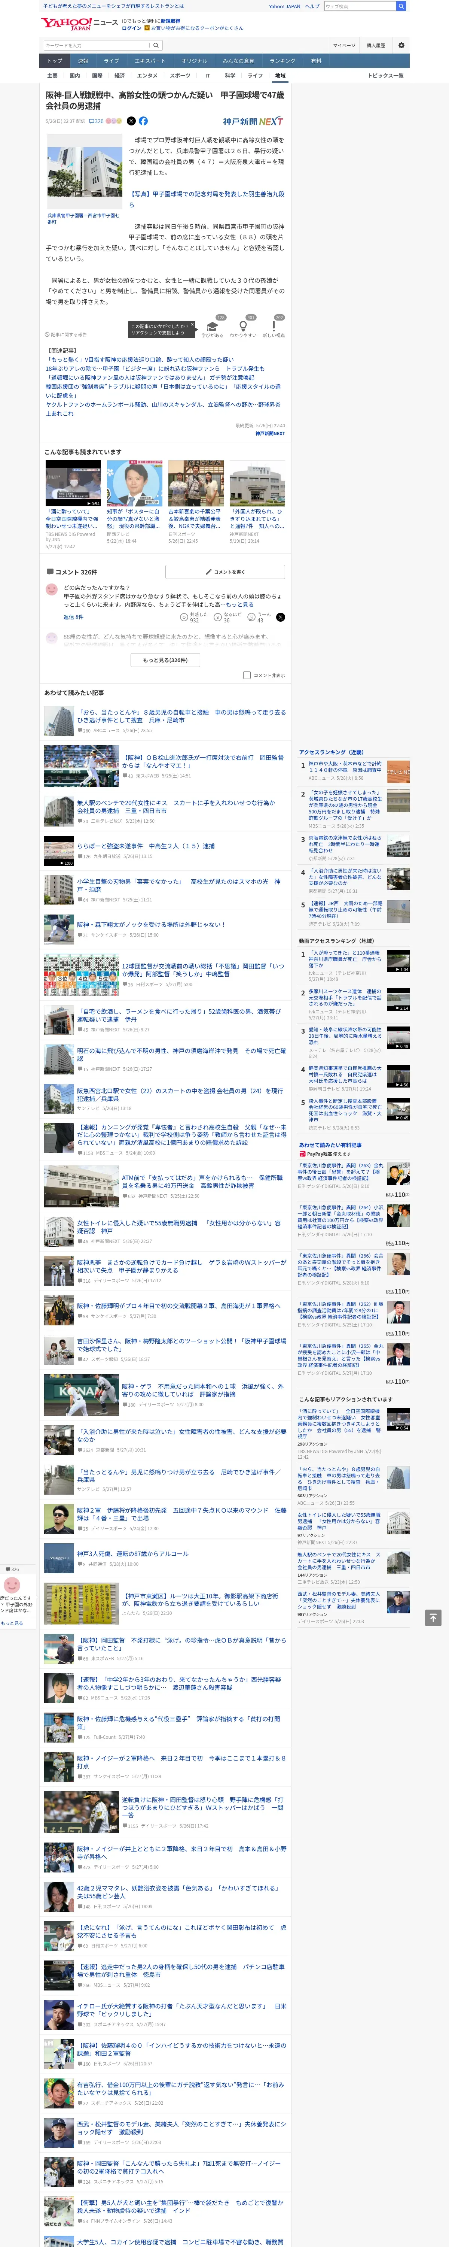The width and height of the screenshot is (449, 2247).
Task: Open トピックス一覧
Action: point(385,76)
